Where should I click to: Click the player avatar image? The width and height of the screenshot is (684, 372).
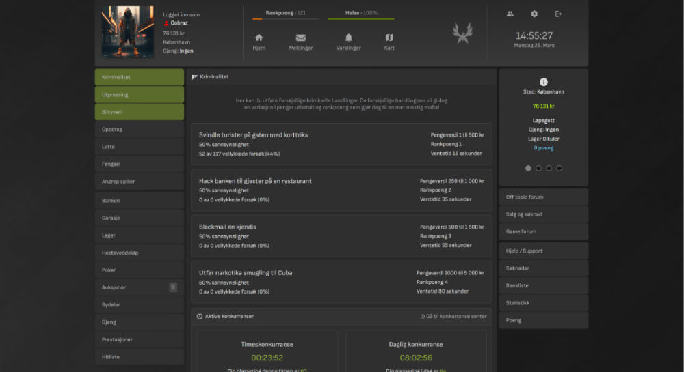[x=128, y=32]
